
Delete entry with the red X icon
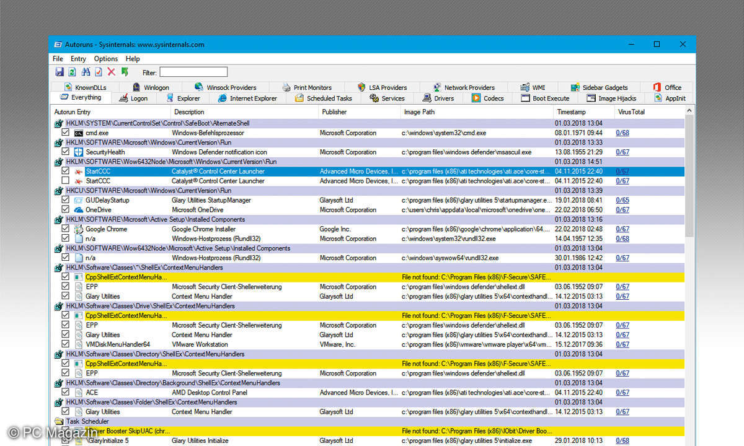112,72
